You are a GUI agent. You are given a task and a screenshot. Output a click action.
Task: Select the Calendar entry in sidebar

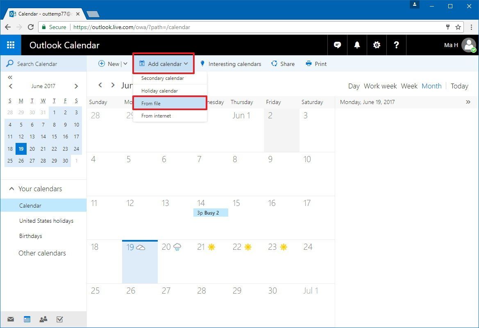(43, 206)
